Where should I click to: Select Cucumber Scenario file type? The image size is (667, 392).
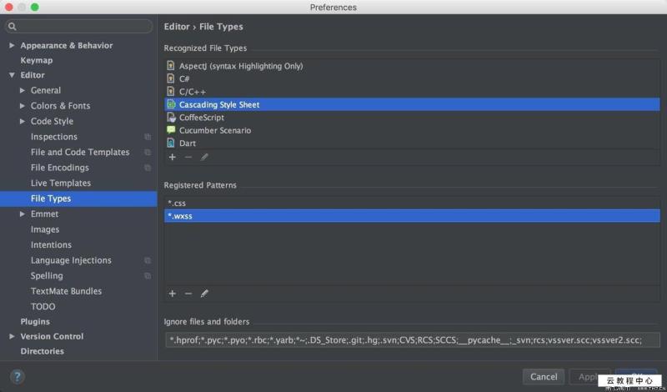(x=214, y=131)
